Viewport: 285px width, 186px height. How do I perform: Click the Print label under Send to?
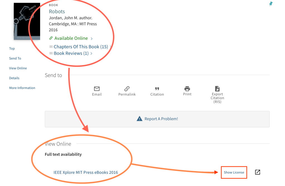pos(187,94)
